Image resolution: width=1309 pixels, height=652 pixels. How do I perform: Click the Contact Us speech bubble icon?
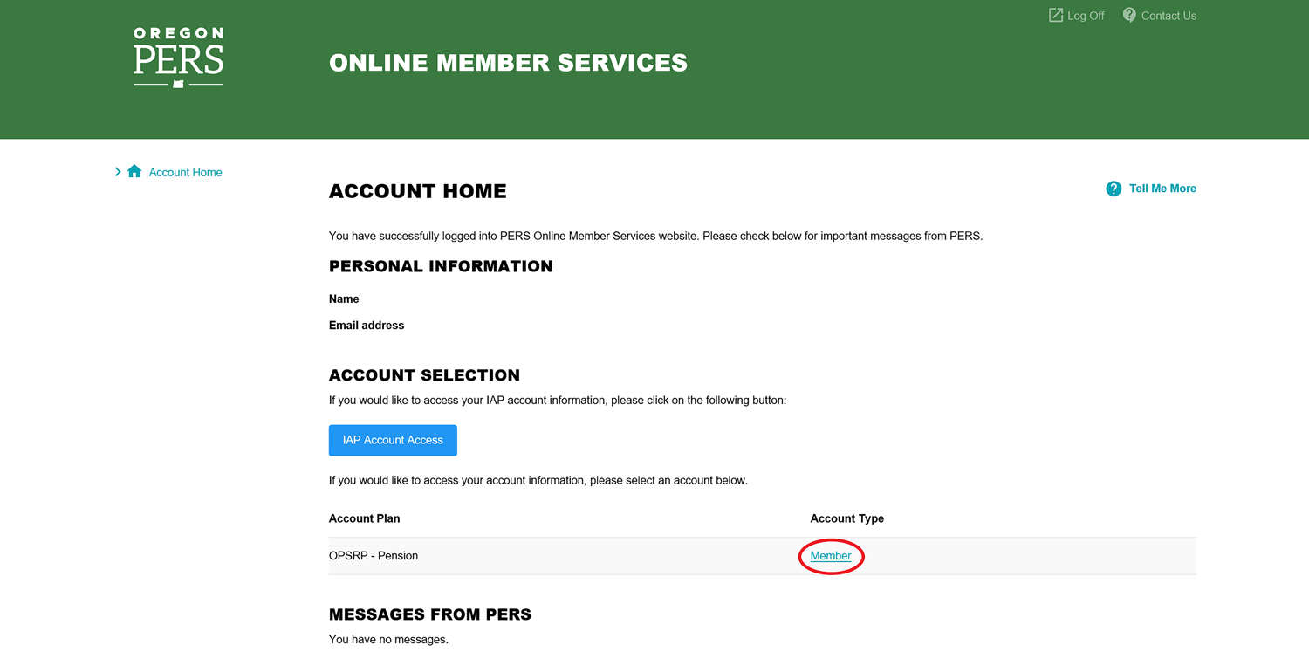coord(1129,15)
